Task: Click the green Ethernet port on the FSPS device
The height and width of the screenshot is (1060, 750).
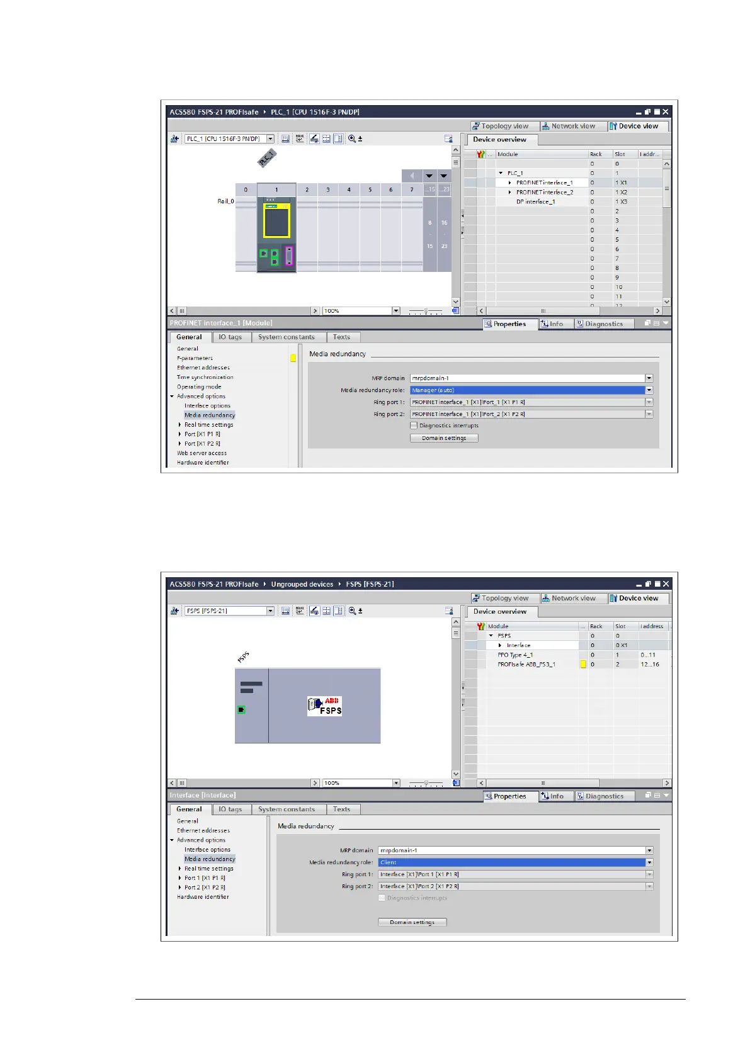Action: point(241,709)
